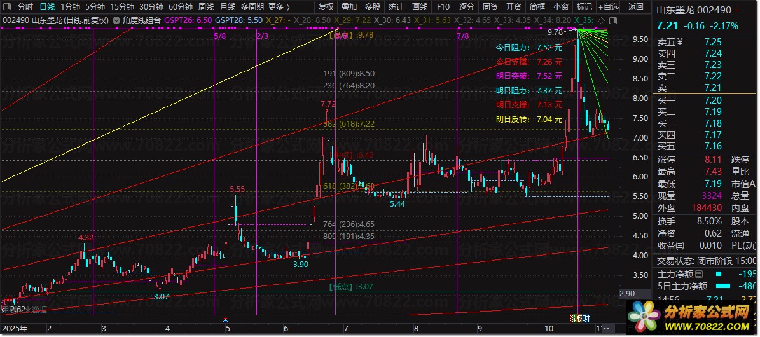Toggle the right panel icon near X_35
This screenshot has height=337, width=760.
(x=612, y=21)
